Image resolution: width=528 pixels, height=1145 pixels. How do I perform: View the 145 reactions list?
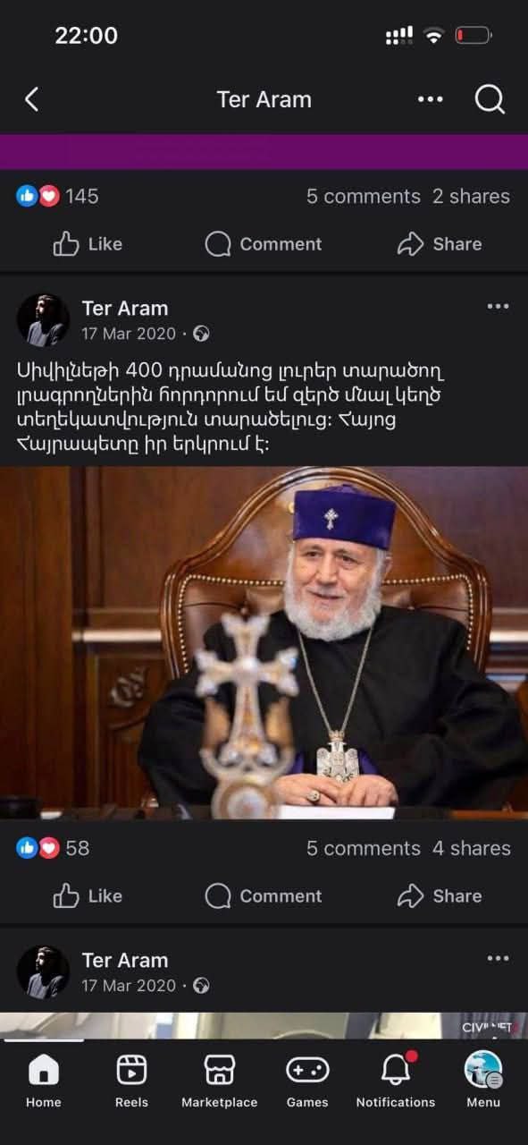(58, 196)
